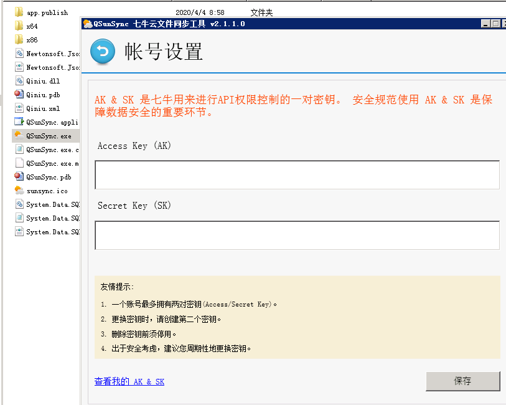Minimize the QSunSync window
506x405 pixels.
(485, 24)
